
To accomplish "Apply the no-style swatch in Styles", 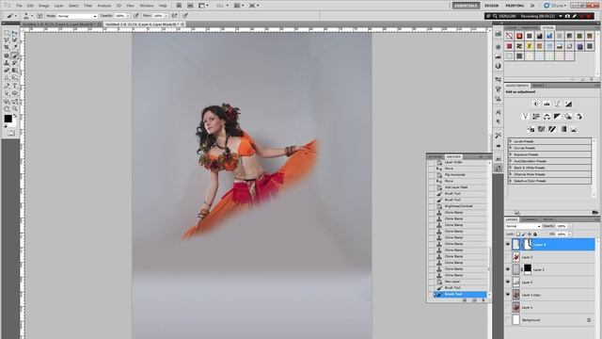I will pyautogui.click(x=509, y=36).
